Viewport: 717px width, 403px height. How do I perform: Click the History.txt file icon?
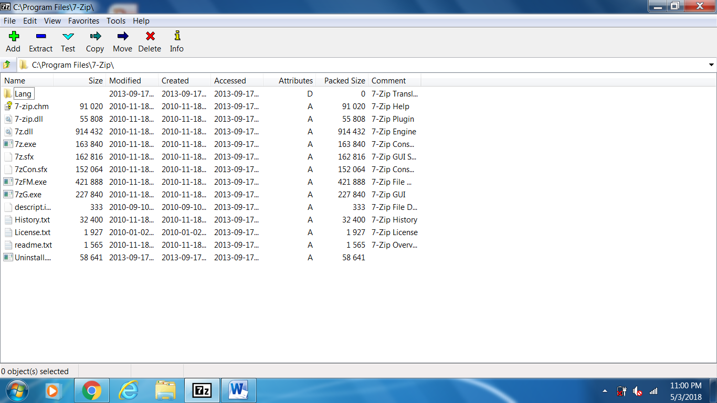(7, 220)
